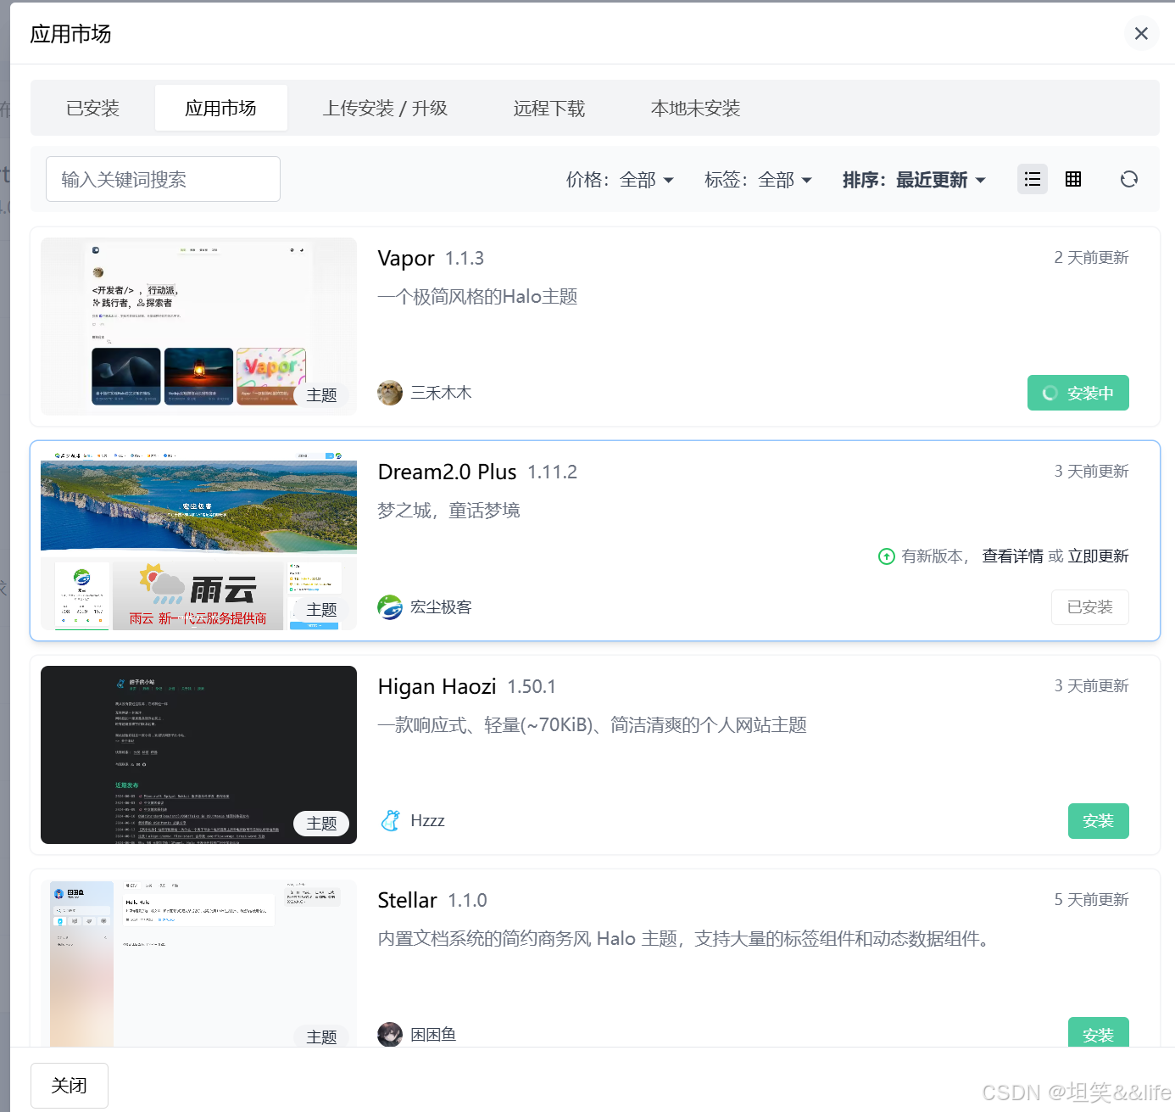The width and height of the screenshot is (1175, 1112).
Task: Click the 困困鱼 author avatar on Stellar
Action: (x=389, y=1034)
